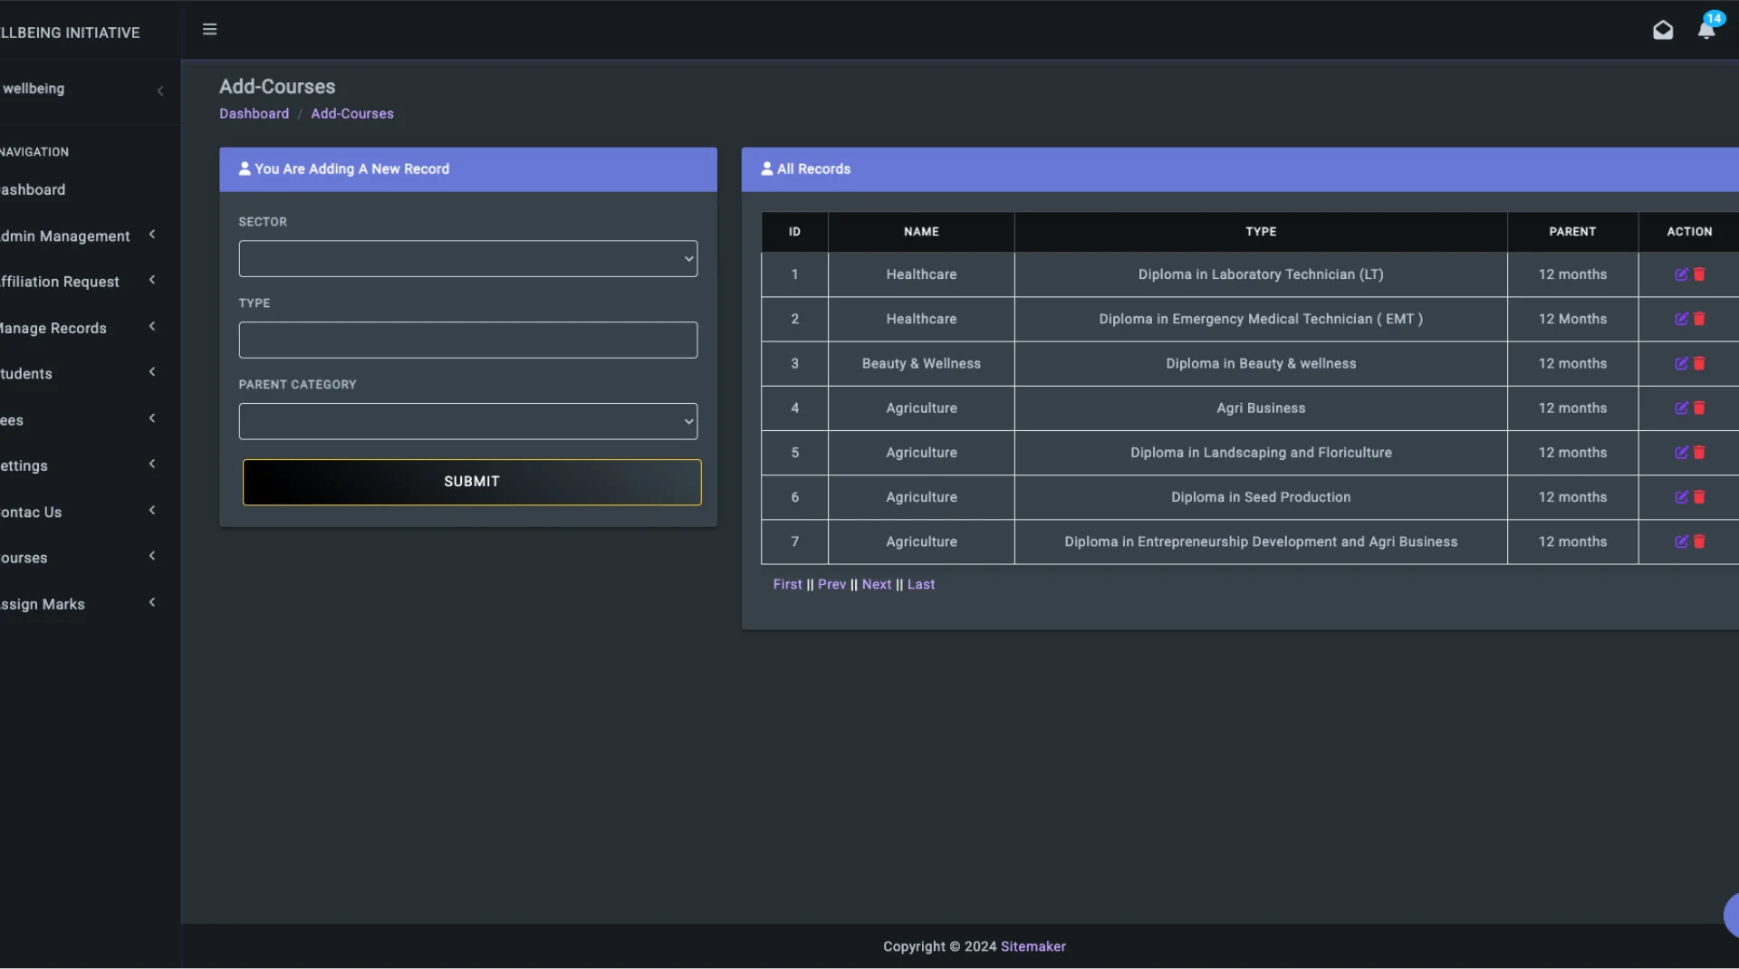Image resolution: width=1739 pixels, height=969 pixels.
Task: Focus the Type text input field
Action: pos(468,341)
